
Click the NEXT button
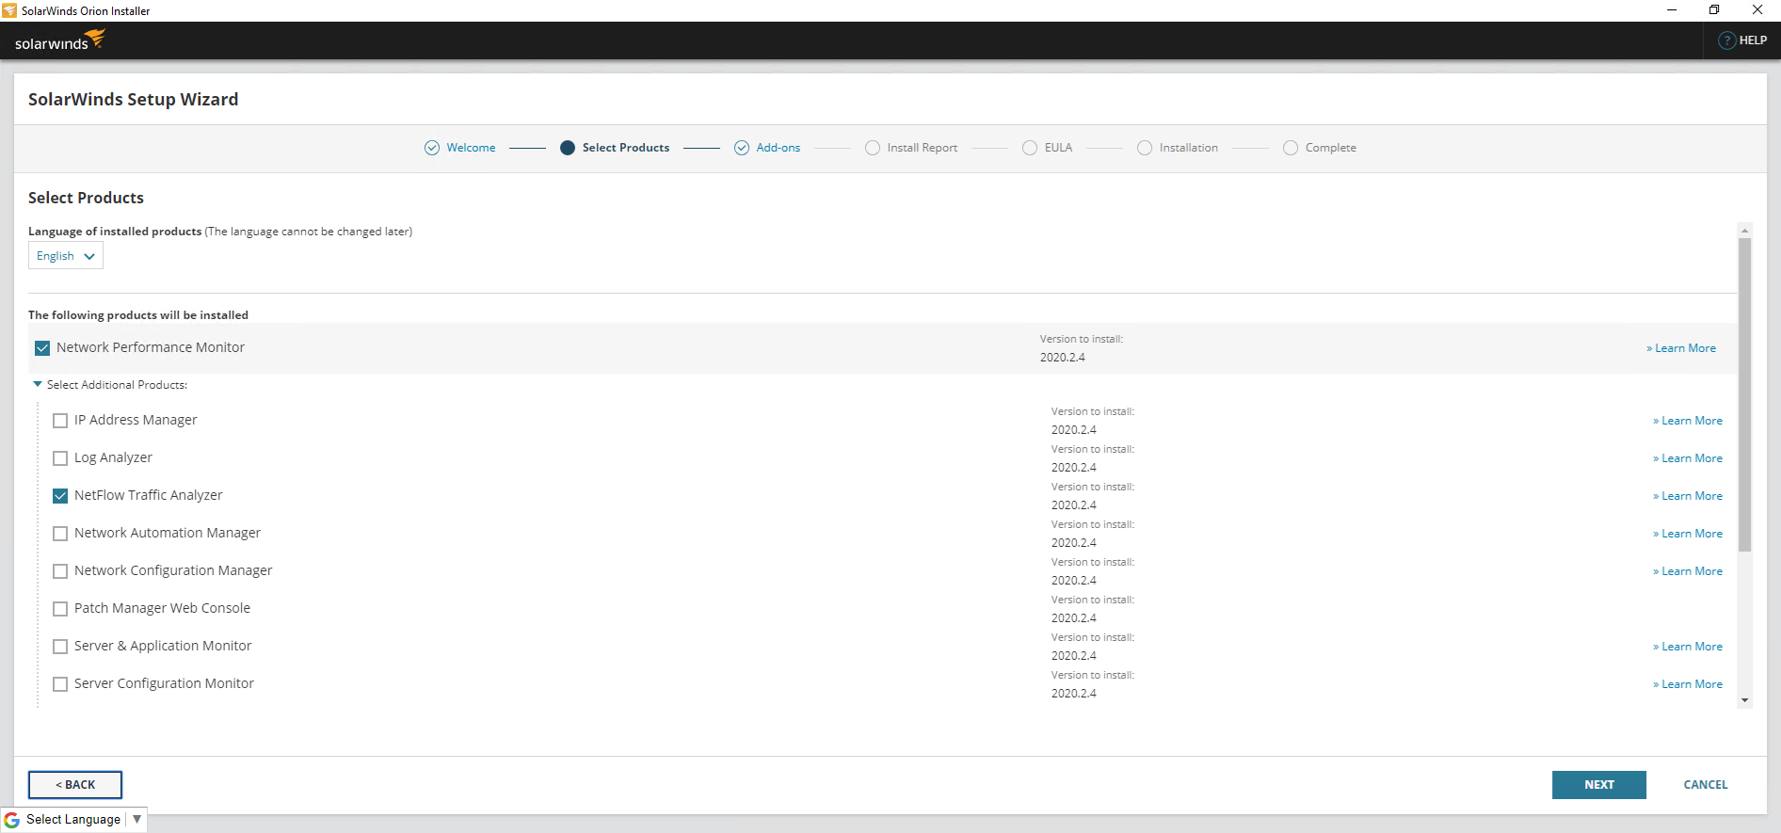[x=1598, y=785]
